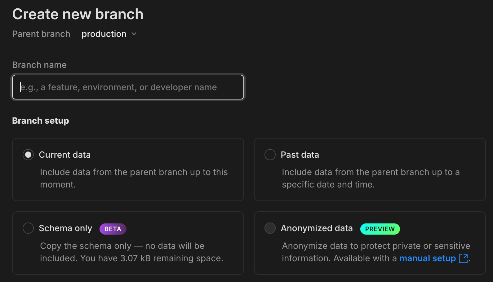Open the production parent branch dropdown
The image size is (493, 282).
pyautogui.click(x=109, y=34)
